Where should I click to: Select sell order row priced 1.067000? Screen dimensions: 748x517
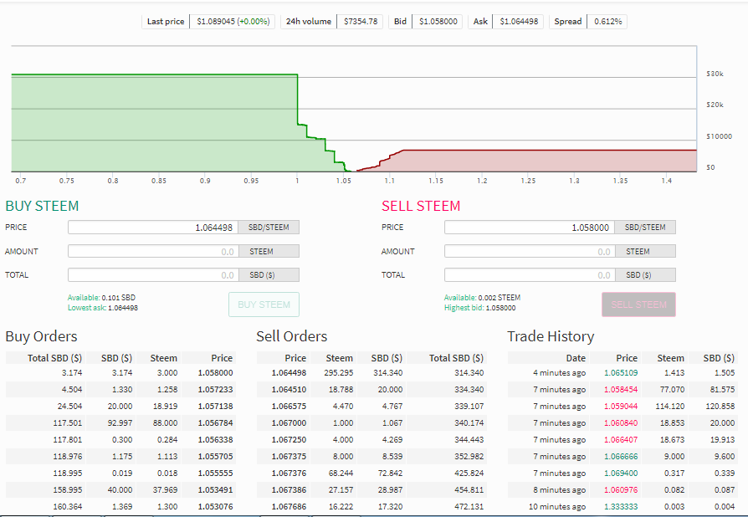(371, 422)
